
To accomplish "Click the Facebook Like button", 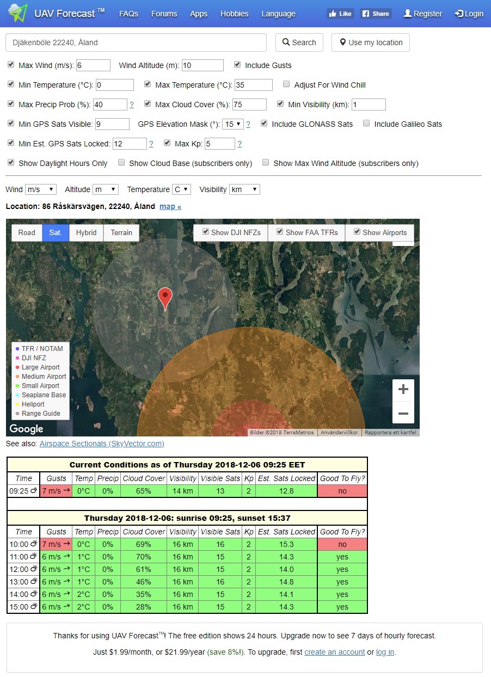I will [x=340, y=14].
